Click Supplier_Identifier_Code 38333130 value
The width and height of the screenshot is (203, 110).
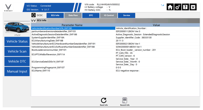[x=134, y=38]
